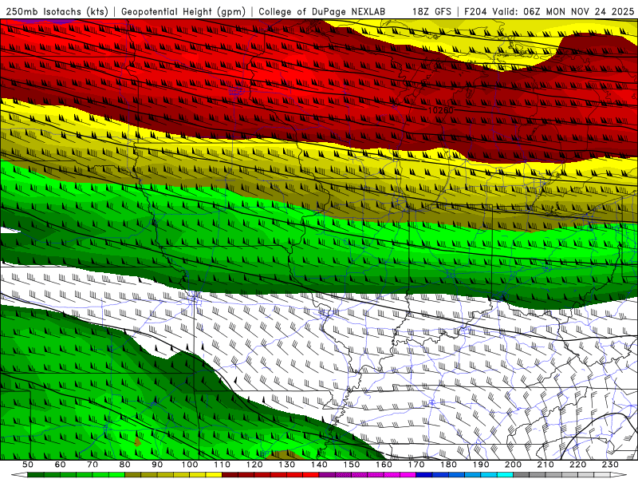Click the '110' legend value
The height and width of the screenshot is (479, 638).
click(x=223, y=465)
